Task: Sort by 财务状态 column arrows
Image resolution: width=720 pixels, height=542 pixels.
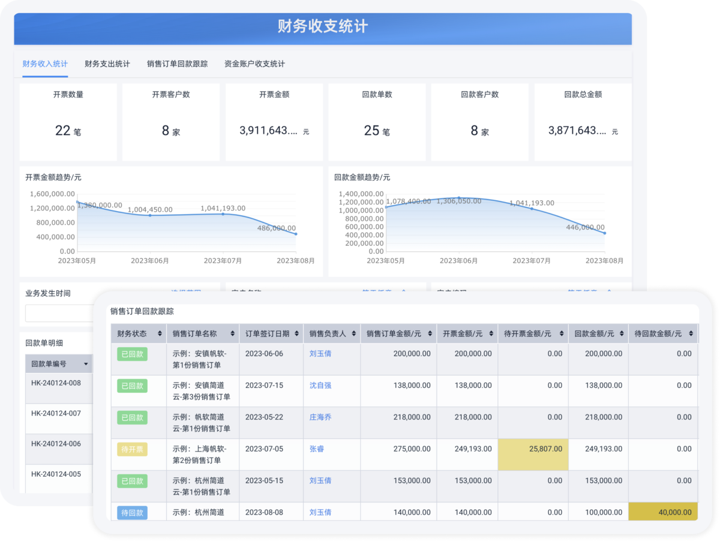Action: tap(160, 334)
